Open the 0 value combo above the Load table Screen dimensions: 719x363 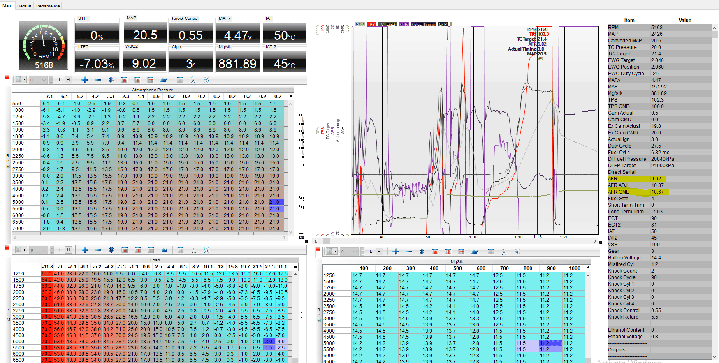39,250
